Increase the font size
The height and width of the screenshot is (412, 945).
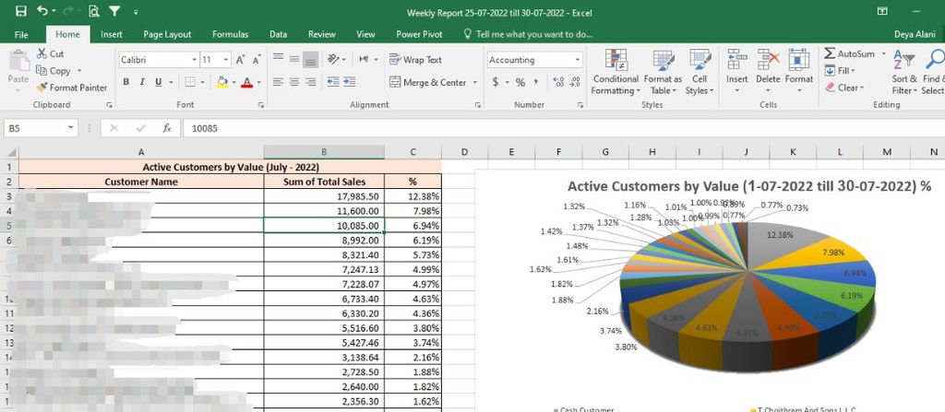click(240, 60)
